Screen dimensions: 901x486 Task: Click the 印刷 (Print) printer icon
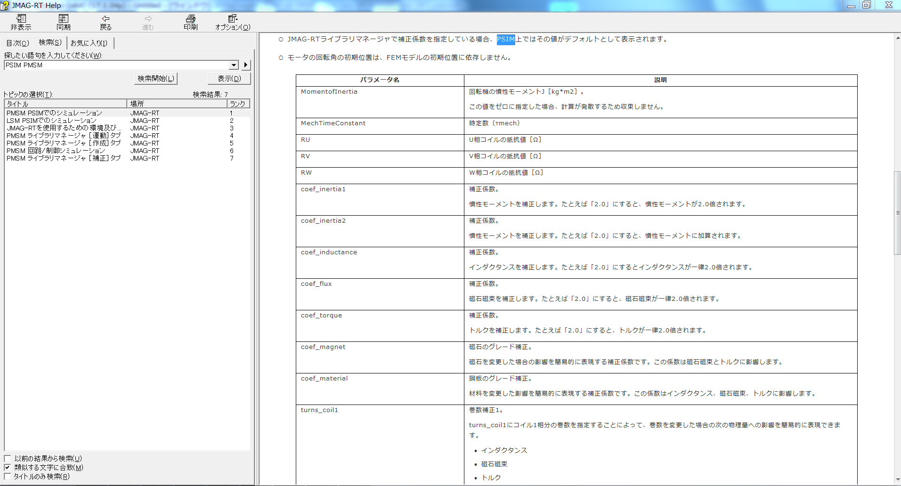[190, 19]
